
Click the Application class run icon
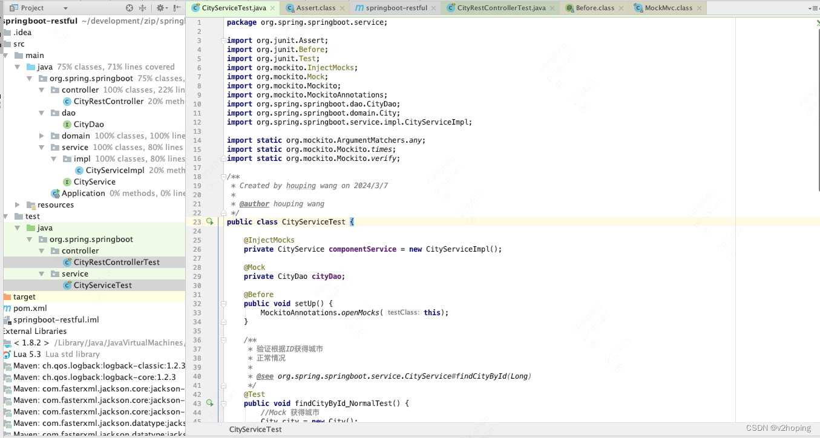[x=56, y=194]
